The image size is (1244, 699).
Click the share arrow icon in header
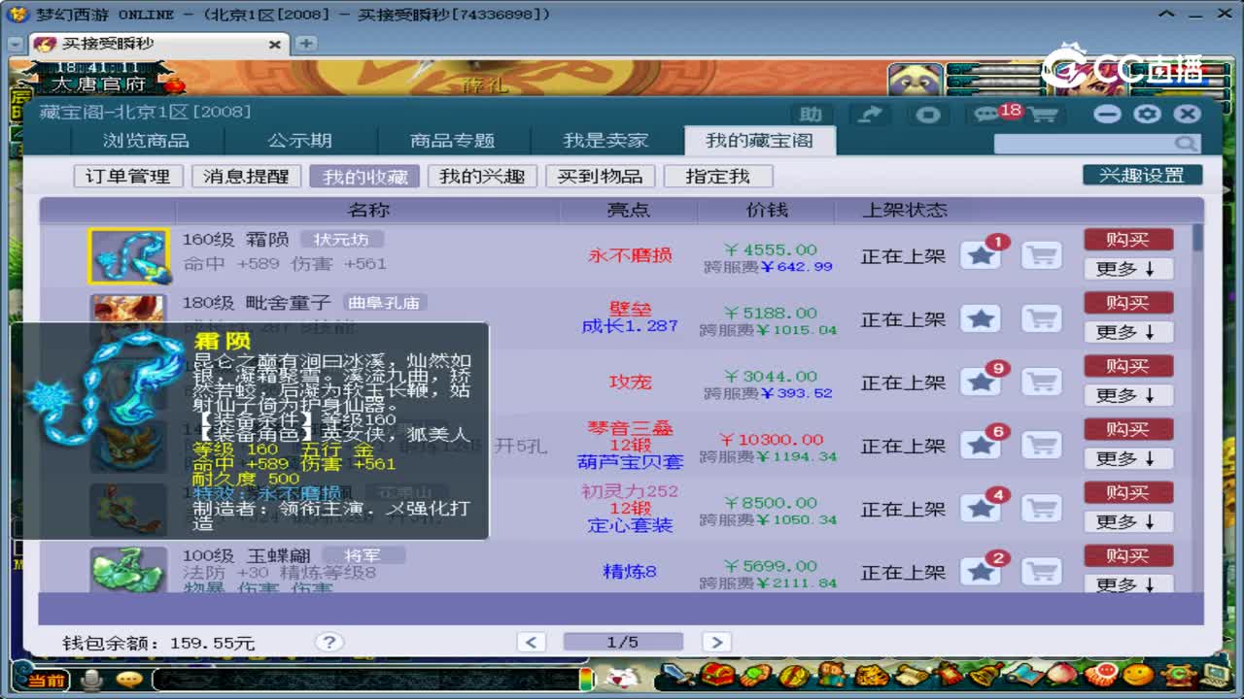[870, 115]
